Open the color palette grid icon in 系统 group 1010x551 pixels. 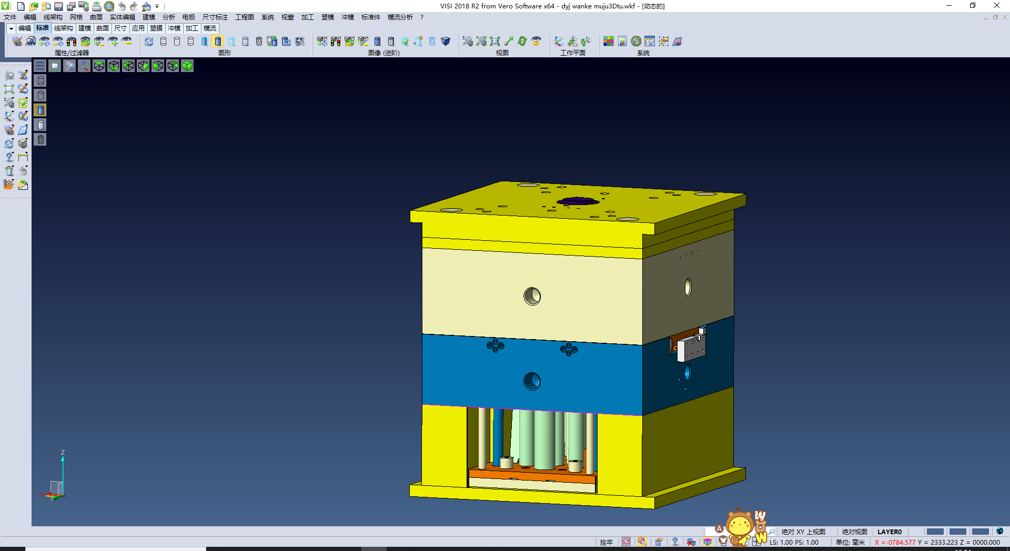pos(609,42)
